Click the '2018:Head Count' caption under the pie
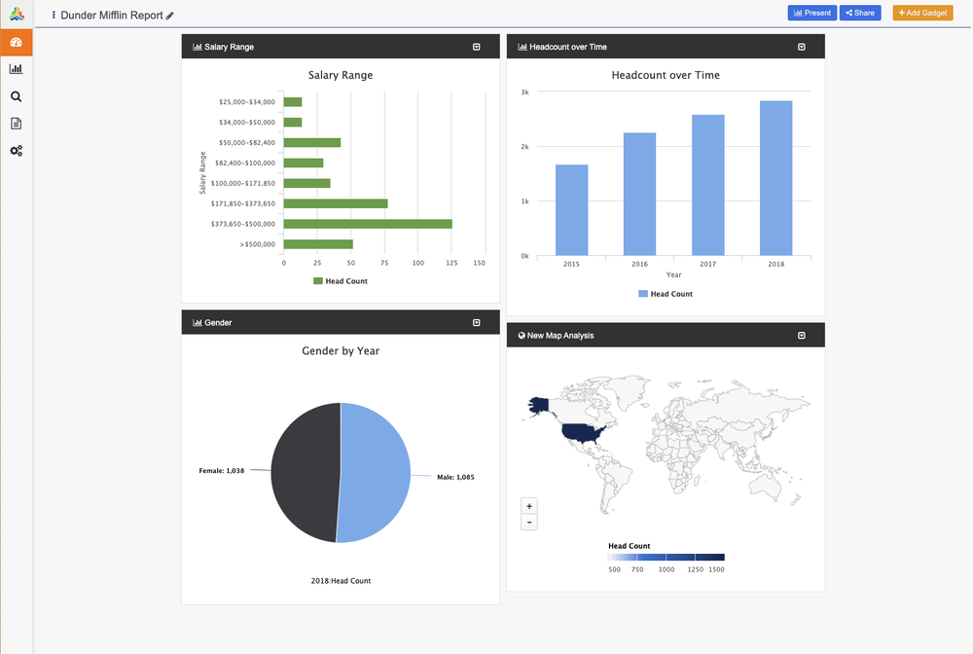 [341, 581]
